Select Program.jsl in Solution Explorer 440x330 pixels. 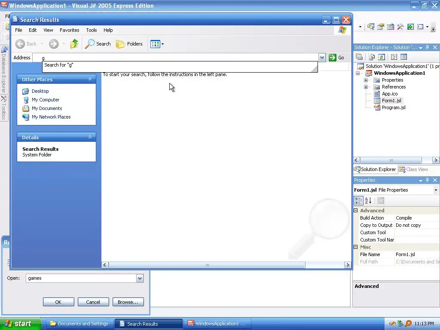pyautogui.click(x=394, y=107)
